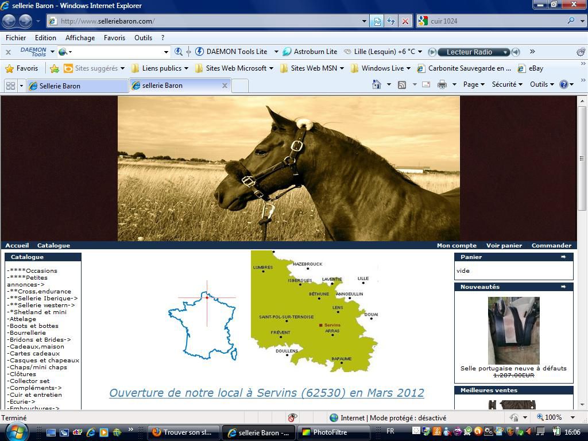The image size is (588, 441).
Task: Click the Favoris star button
Action: 21,68
